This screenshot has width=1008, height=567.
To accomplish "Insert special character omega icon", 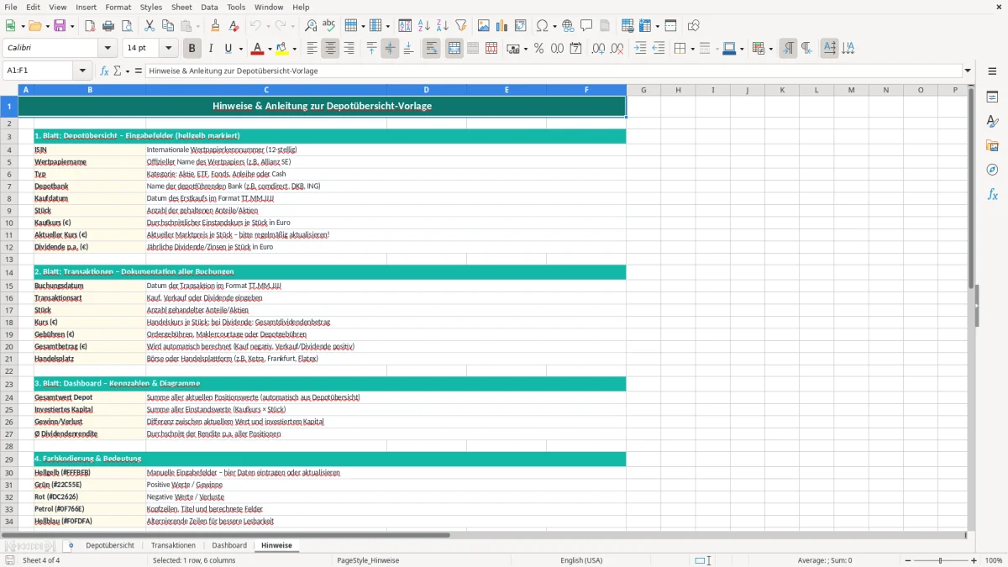I will [x=542, y=26].
